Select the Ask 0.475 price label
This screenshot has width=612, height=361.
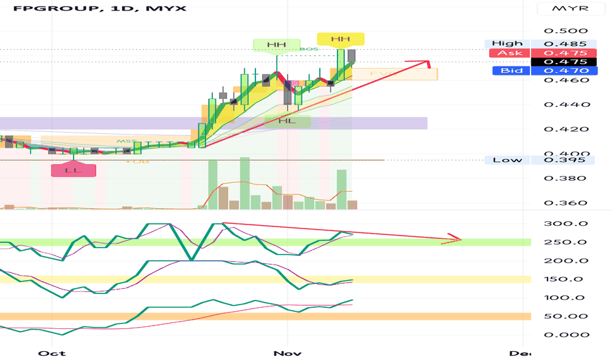point(543,53)
